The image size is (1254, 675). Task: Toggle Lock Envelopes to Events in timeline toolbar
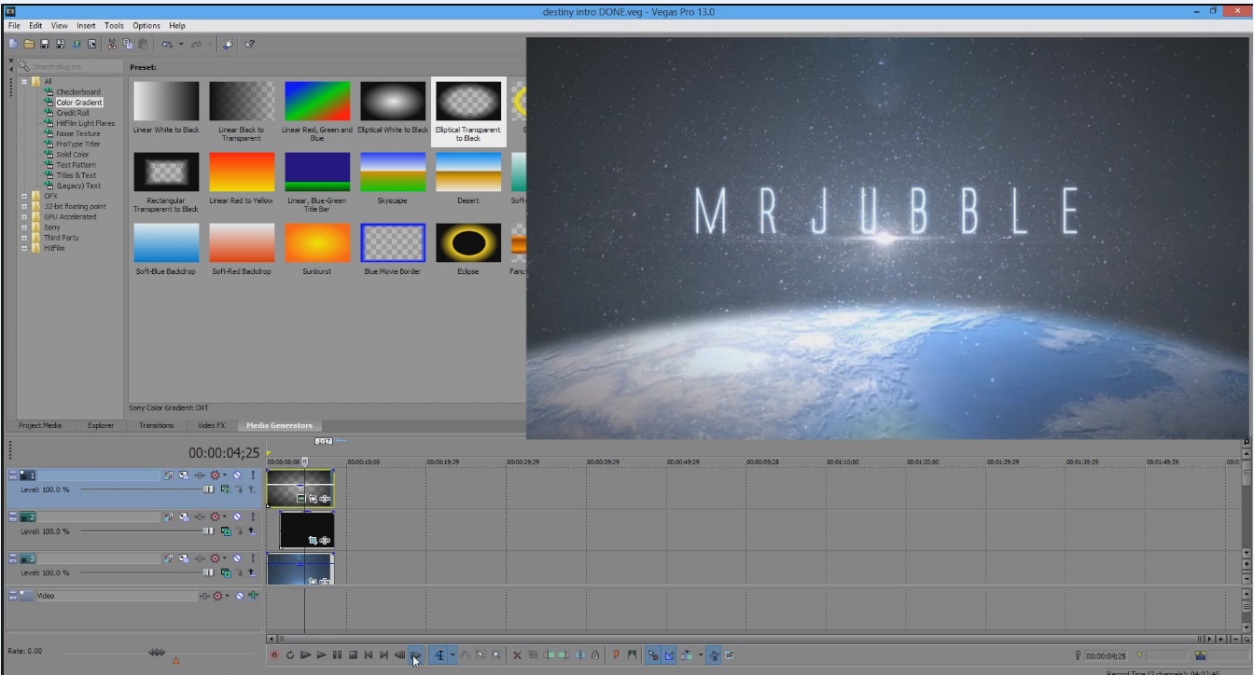(x=714, y=655)
